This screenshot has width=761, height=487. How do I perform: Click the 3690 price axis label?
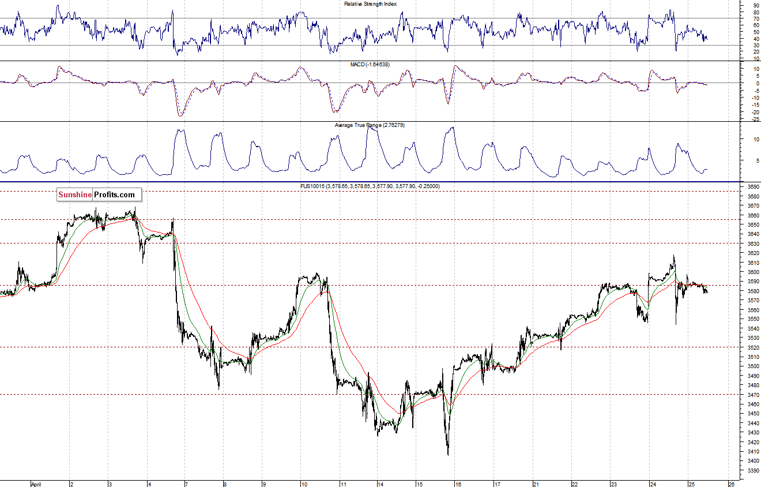[x=752, y=187]
